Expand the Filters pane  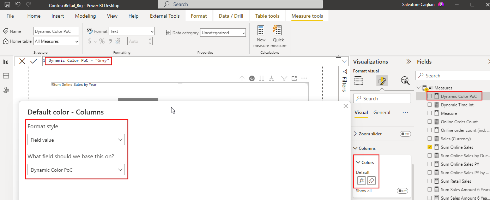click(x=344, y=80)
